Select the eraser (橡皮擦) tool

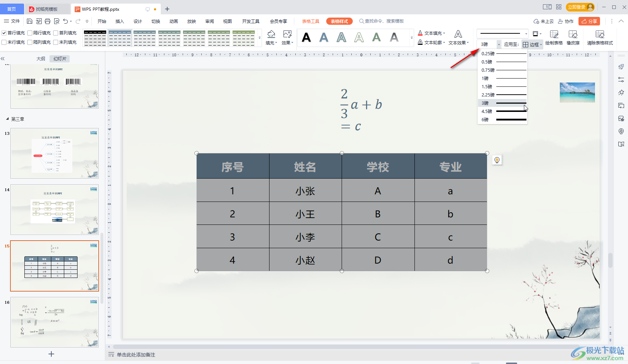pyautogui.click(x=573, y=38)
